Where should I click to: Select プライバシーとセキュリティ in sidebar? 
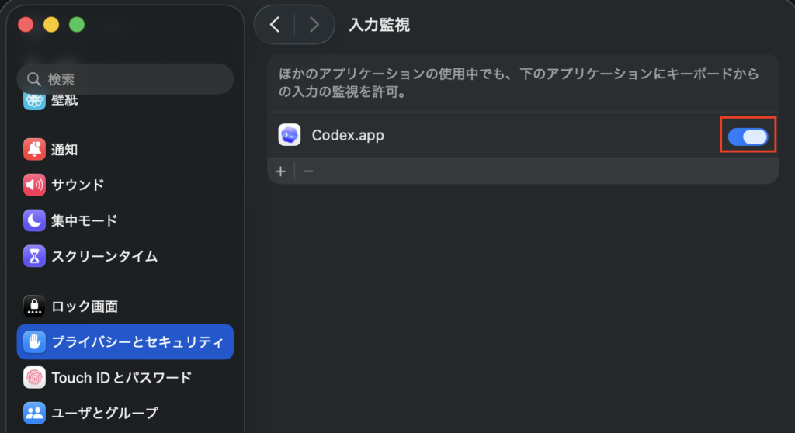point(125,341)
